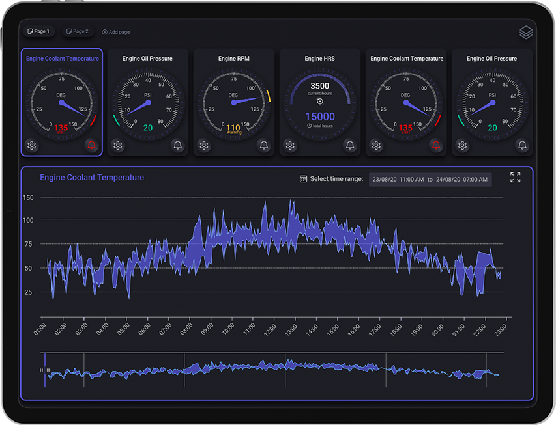
Task: Click the 25 label on the y-axis
Action: 28,292
